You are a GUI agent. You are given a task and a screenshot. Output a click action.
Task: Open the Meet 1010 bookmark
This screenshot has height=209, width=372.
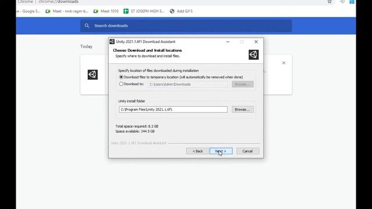(x=106, y=11)
